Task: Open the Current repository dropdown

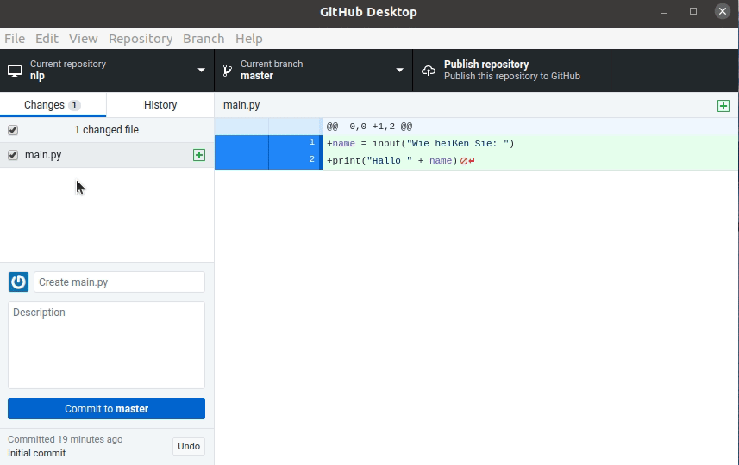Action: coord(107,71)
